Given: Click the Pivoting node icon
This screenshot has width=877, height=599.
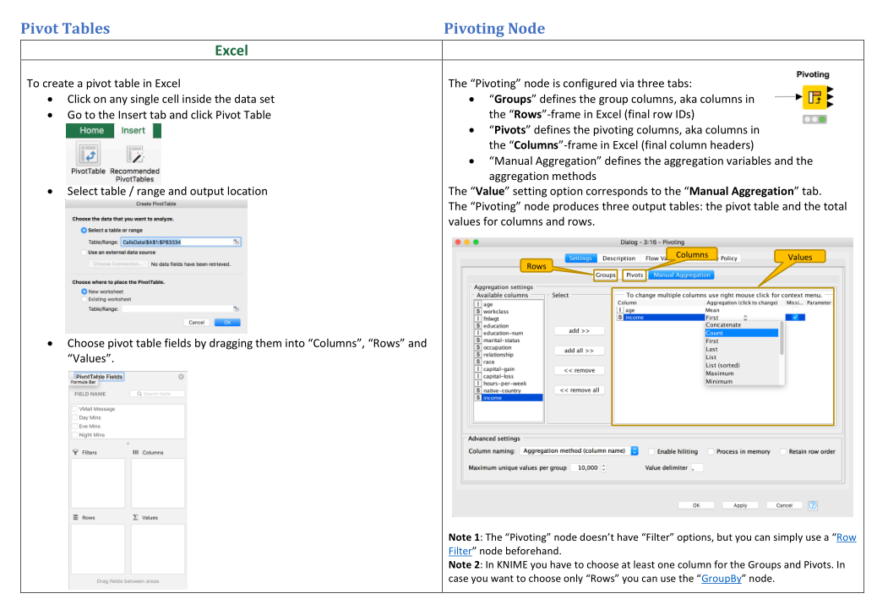Looking at the screenshot, I should 815,97.
